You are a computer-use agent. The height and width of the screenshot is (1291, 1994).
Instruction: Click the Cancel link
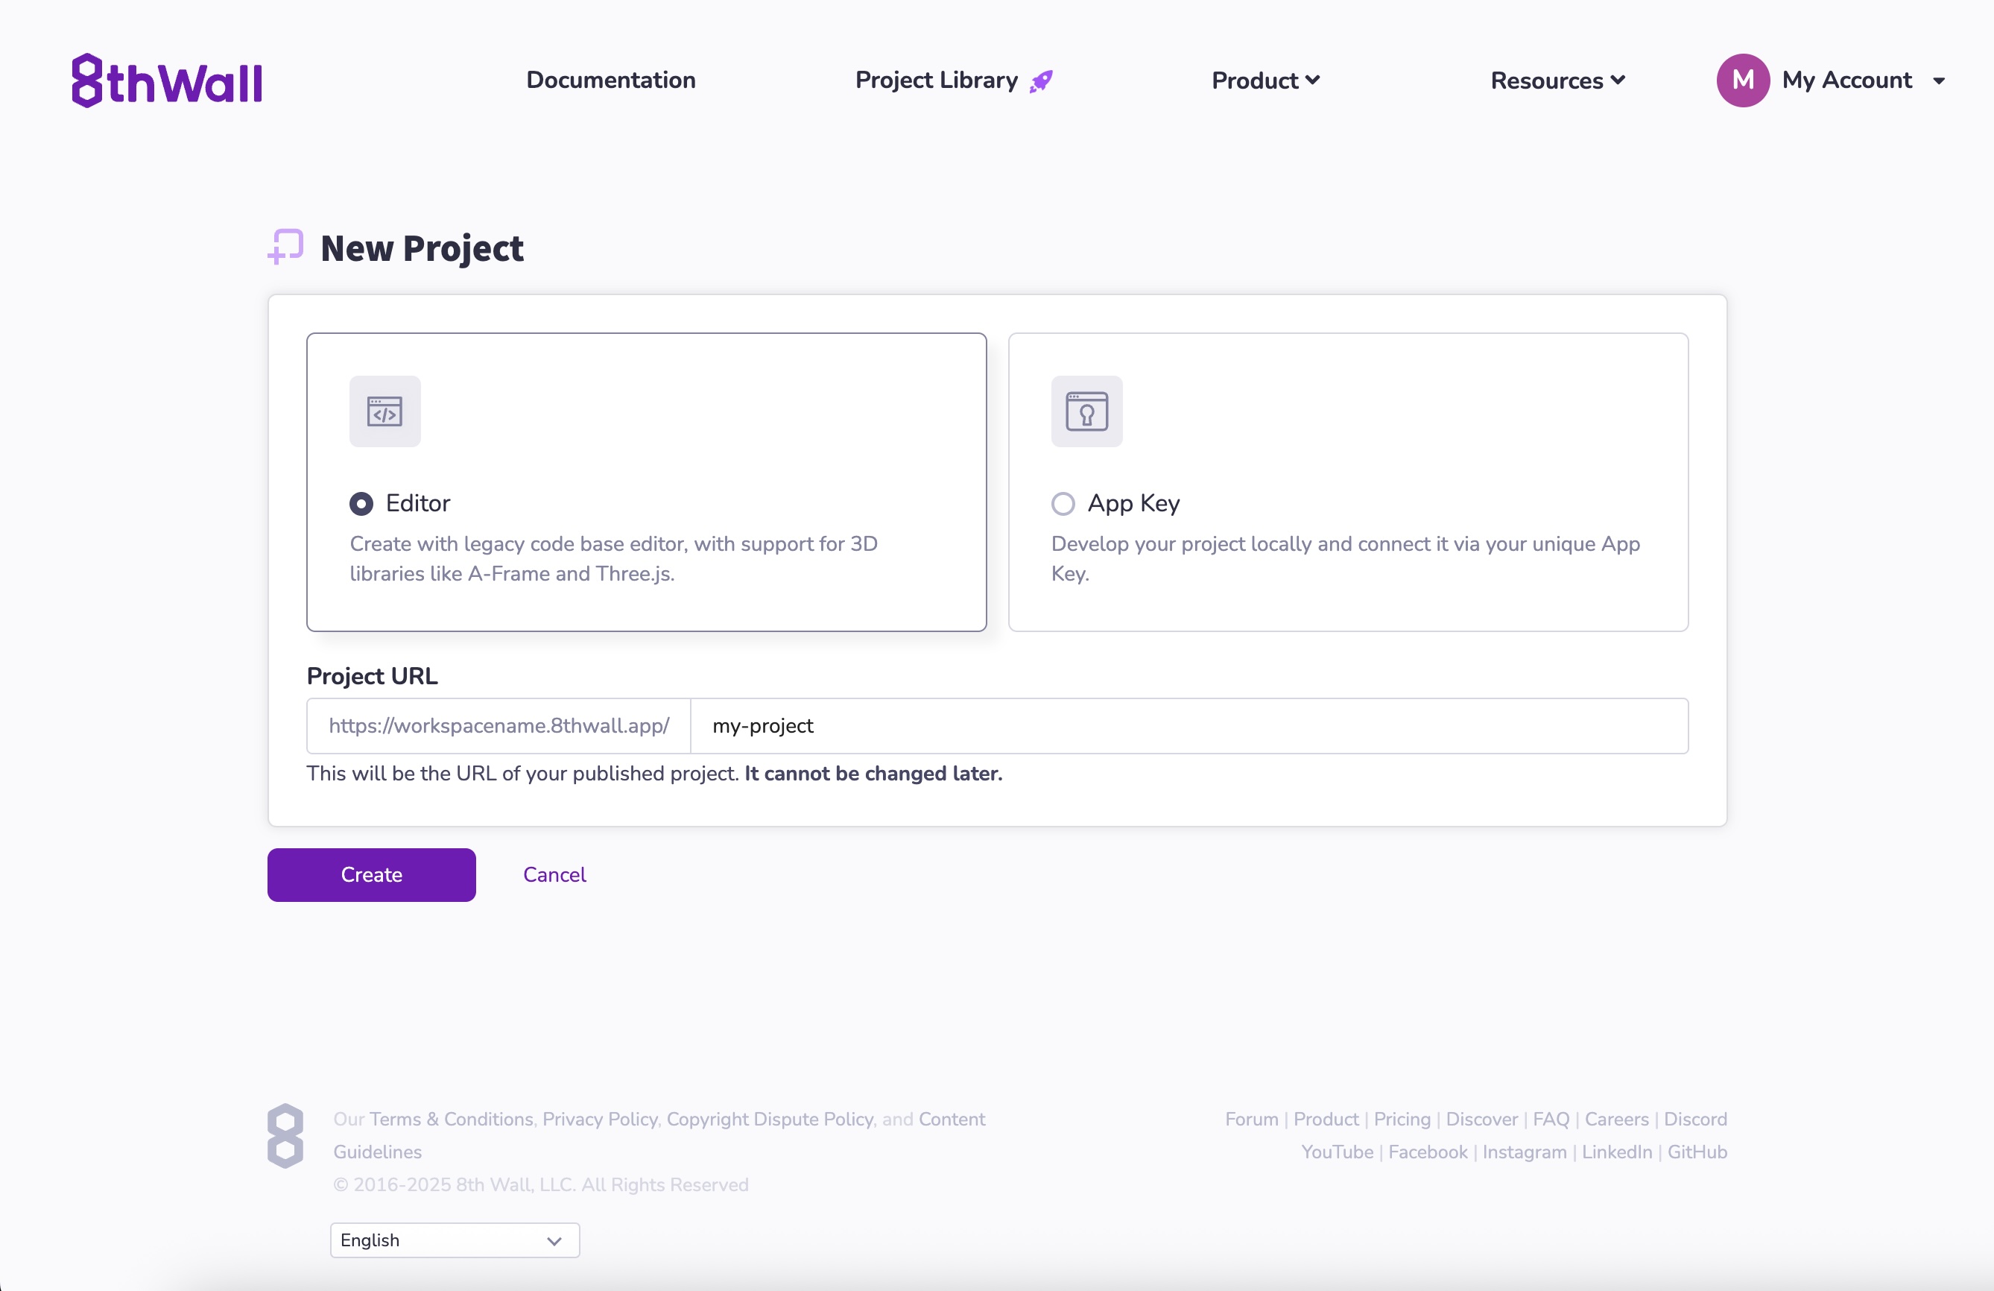pos(554,874)
